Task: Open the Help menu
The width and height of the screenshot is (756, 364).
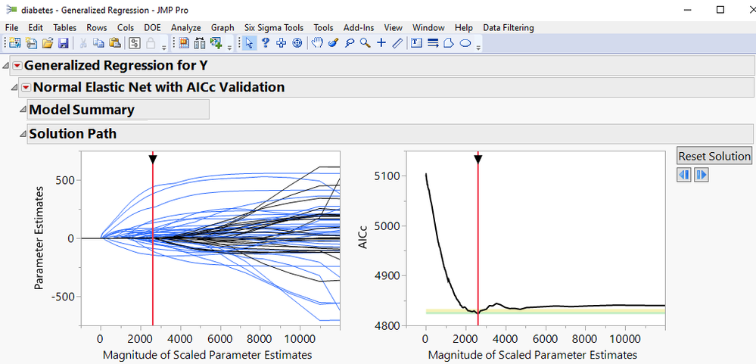Action: tap(464, 27)
